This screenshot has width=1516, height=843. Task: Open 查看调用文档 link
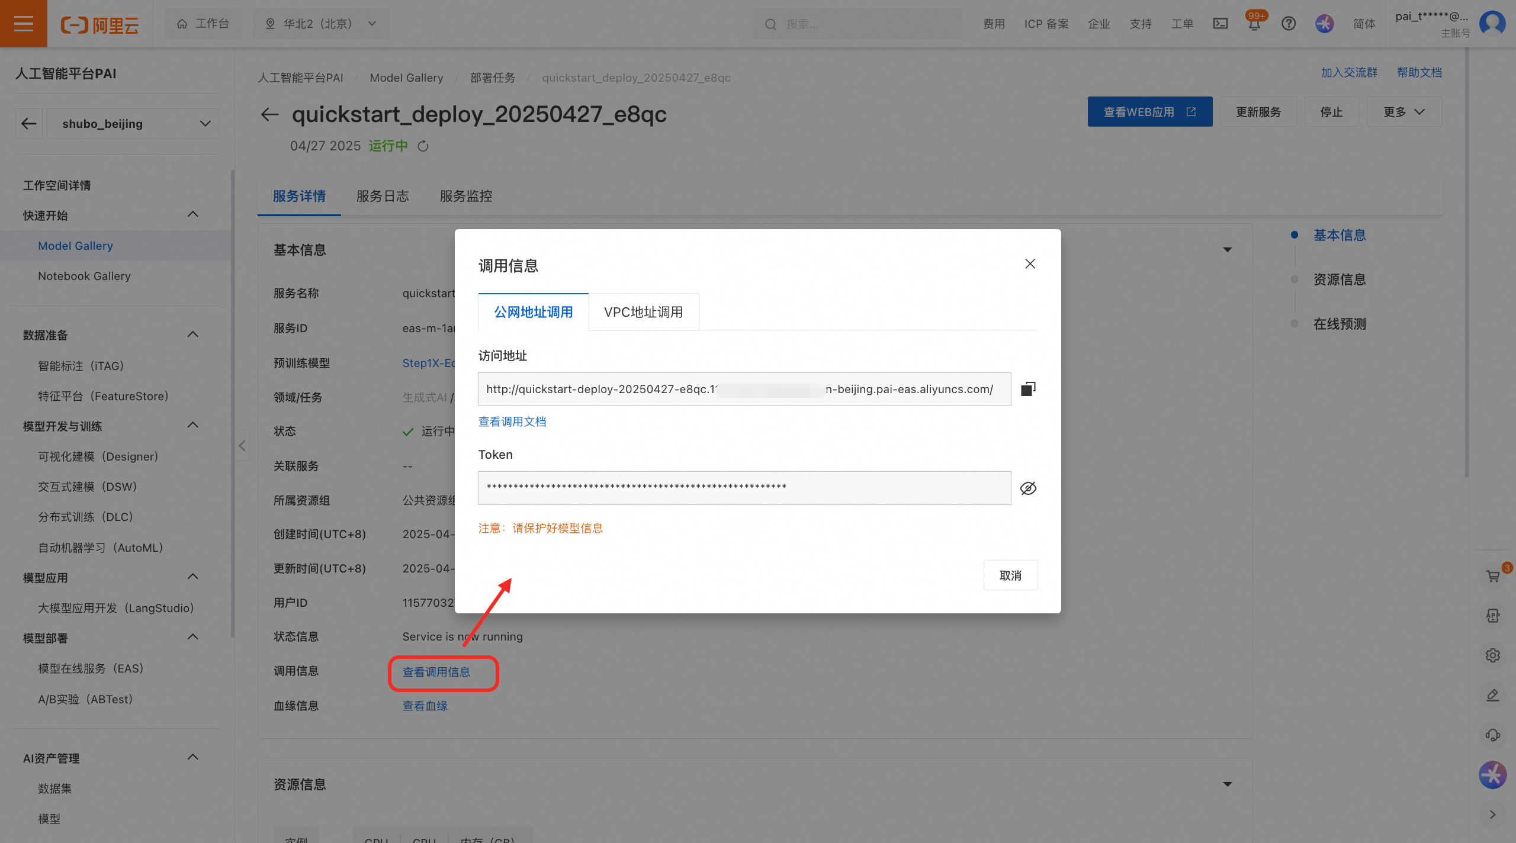point(512,422)
